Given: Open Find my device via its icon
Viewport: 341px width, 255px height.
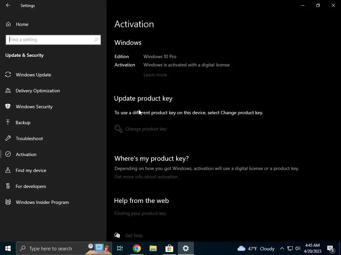Looking at the screenshot, I should 8,170.
